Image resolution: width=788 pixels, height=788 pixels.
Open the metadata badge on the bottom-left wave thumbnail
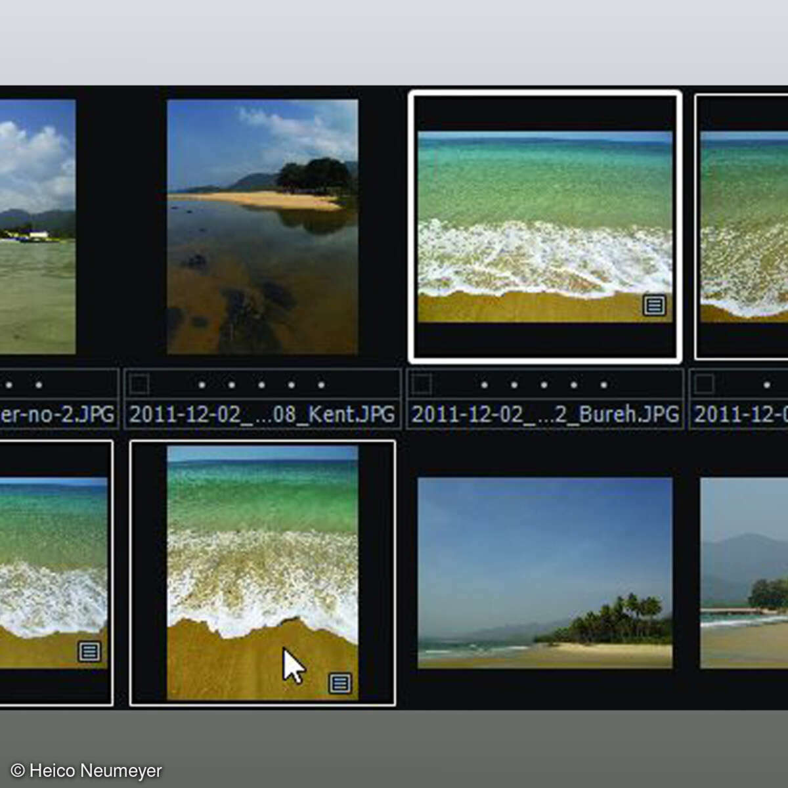tap(89, 652)
